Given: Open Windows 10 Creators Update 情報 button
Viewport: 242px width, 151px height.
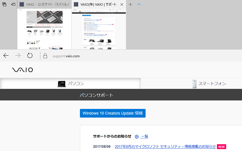Looking at the screenshot, I should tap(113, 113).
